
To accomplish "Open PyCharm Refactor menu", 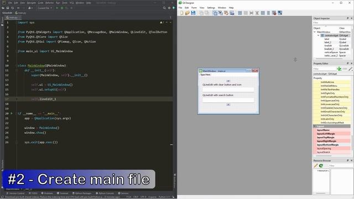I will (49, 3).
